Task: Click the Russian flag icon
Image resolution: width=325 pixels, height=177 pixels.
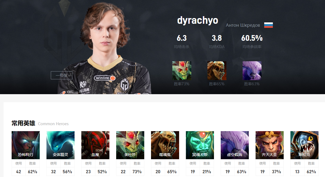Action: click(x=269, y=25)
